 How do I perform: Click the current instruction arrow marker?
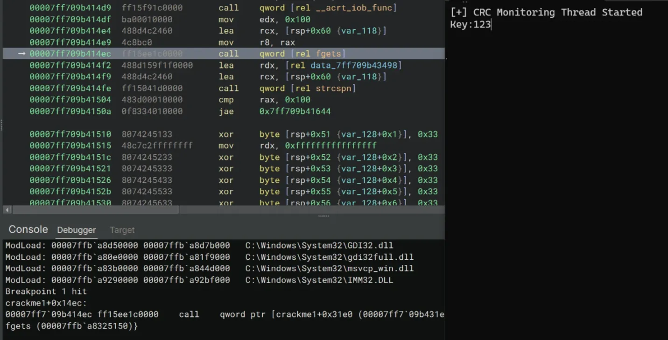[x=21, y=54]
